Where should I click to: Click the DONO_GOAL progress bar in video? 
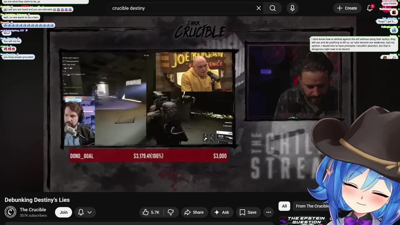point(148,156)
